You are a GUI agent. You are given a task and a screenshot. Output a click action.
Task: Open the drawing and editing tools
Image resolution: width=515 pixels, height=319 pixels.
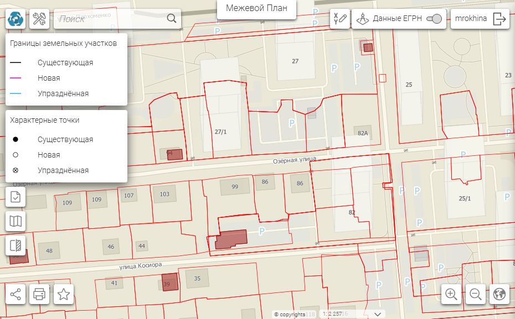pyautogui.click(x=339, y=19)
